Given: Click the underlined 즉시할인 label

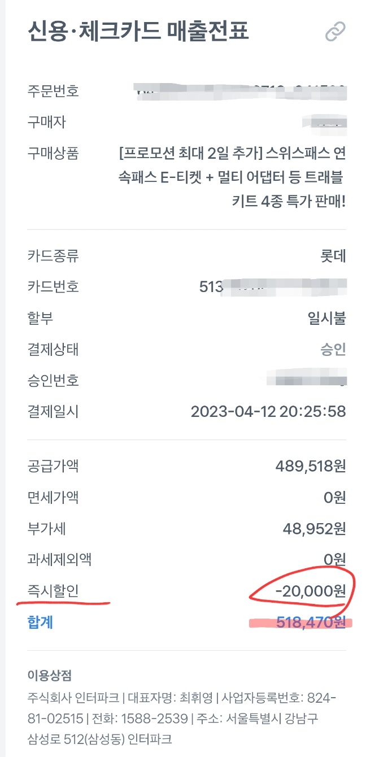Looking at the screenshot, I should click(53, 590).
